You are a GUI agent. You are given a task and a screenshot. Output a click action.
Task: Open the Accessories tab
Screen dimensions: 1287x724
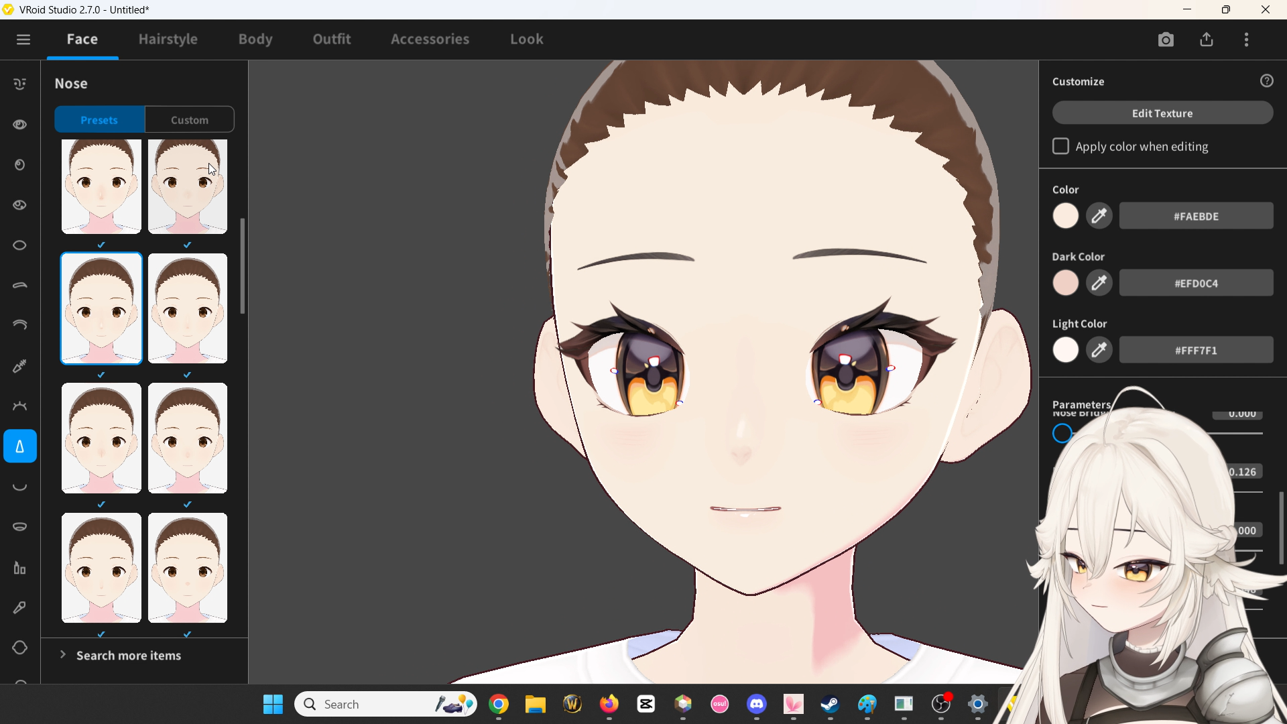430,40
